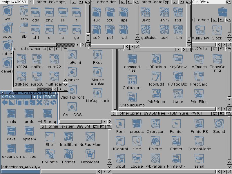Open the Font preferences icon

(120, 124)
